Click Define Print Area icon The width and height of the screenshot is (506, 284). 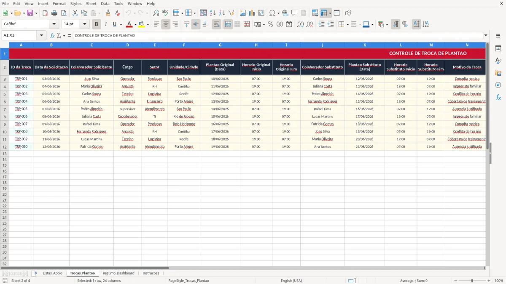point(315,13)
